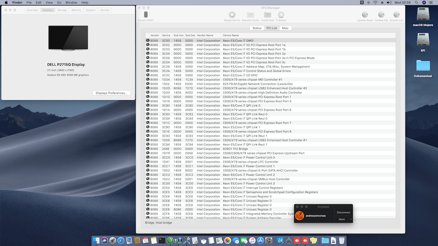Click lookup icon beside 82801 PCI Bridge row
This screenshot has width=438, height=246.
148,149
